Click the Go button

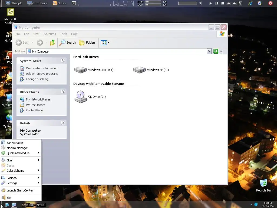[218, 51]
